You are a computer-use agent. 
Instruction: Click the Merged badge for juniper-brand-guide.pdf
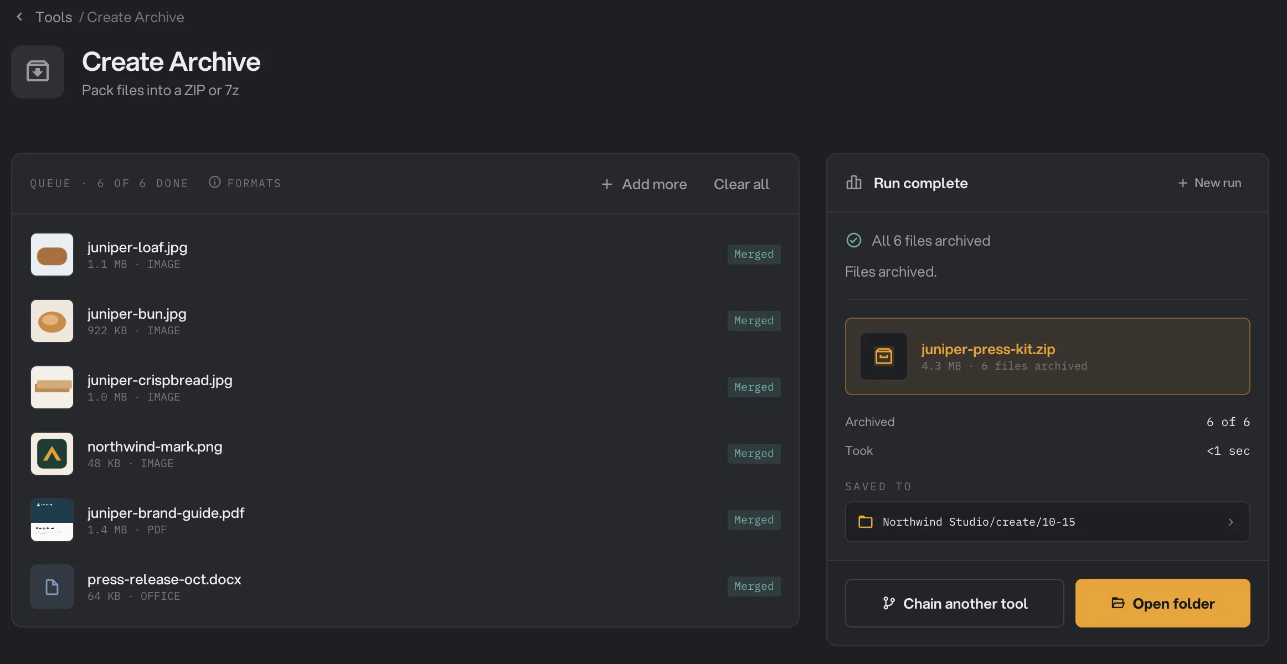(x=754, y=520)
